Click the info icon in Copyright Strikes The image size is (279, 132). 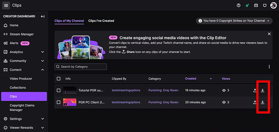pyautogui.click(x=200, y=21)
